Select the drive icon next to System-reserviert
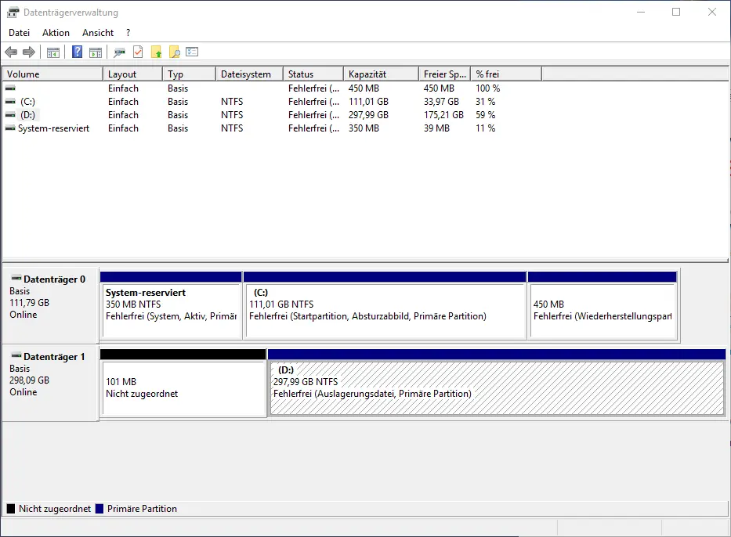This screenshot has width=731, height=537. pos(10,128)
